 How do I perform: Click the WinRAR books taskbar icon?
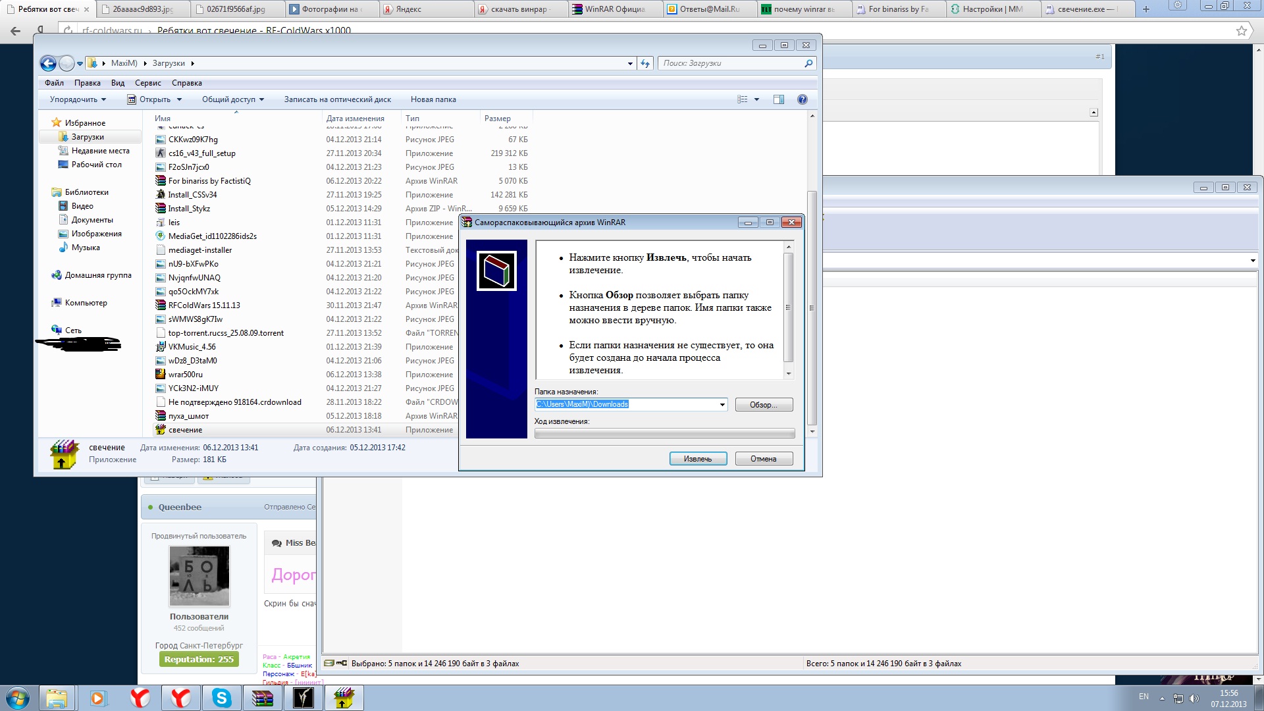tap(262, 698)
